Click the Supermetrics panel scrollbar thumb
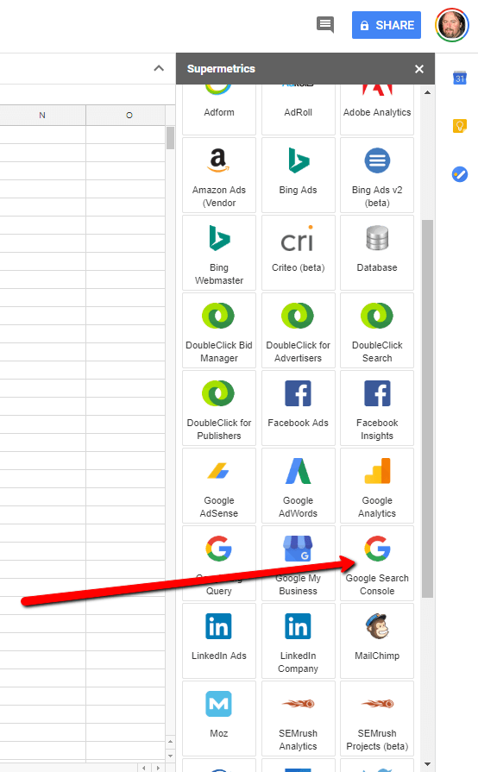 (x=427, y=409)
